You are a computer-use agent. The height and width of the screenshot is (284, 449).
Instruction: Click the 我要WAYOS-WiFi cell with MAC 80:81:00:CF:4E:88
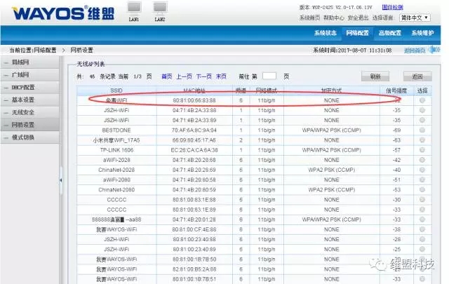click(x=116, y=229)
